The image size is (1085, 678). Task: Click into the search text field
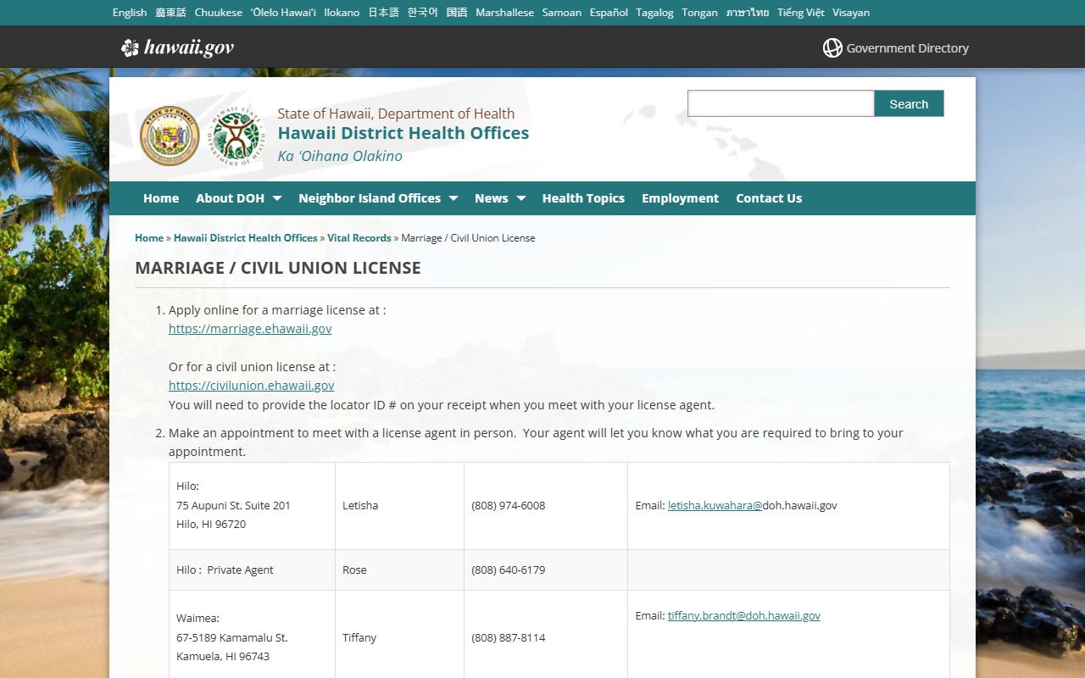(x=780, y=103)
